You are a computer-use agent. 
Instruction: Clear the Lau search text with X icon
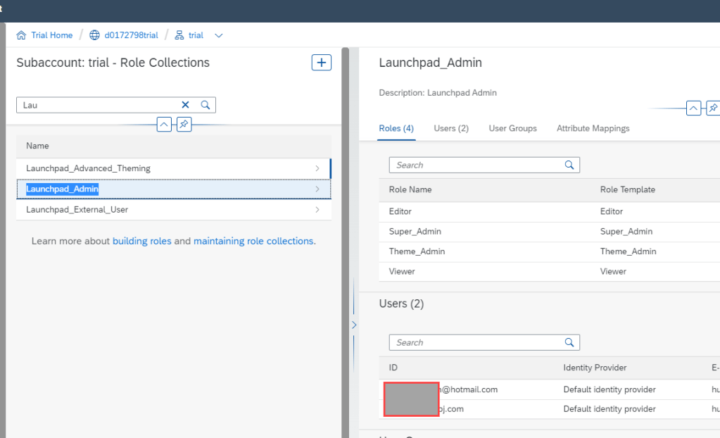click(186, 105)
